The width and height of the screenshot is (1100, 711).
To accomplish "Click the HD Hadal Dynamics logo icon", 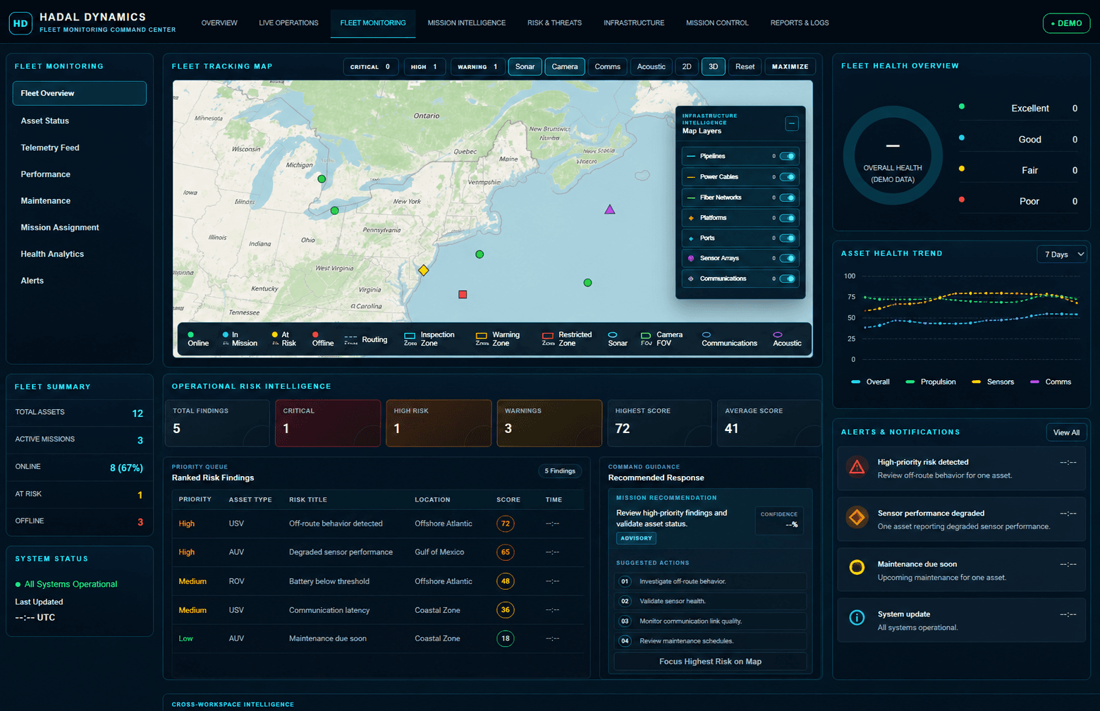I will tap(20, 23).
